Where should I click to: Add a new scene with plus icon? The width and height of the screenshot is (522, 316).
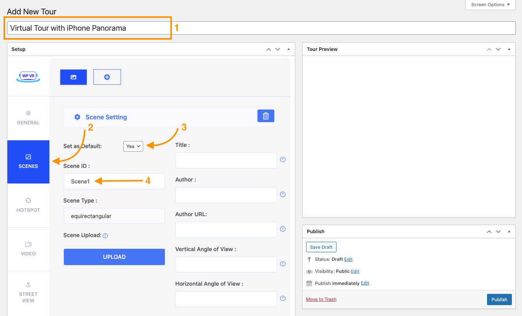click(107, 77)
